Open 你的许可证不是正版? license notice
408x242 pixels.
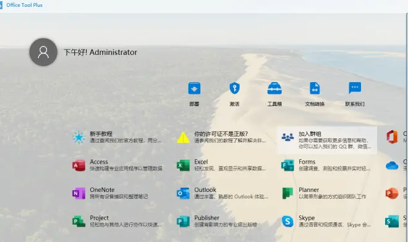[x=221, y=134]
